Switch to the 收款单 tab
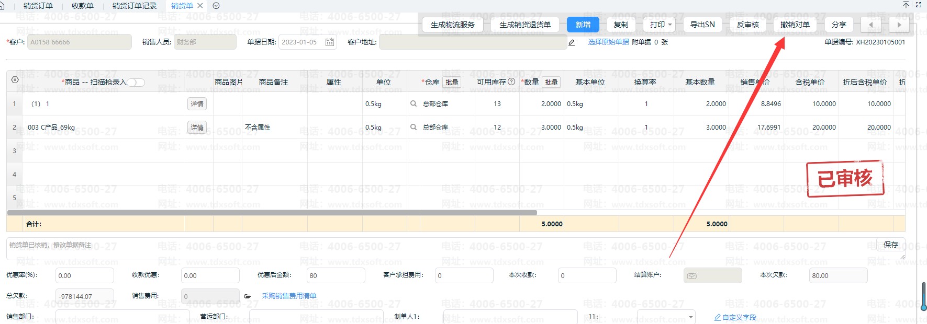 [83, 6]
